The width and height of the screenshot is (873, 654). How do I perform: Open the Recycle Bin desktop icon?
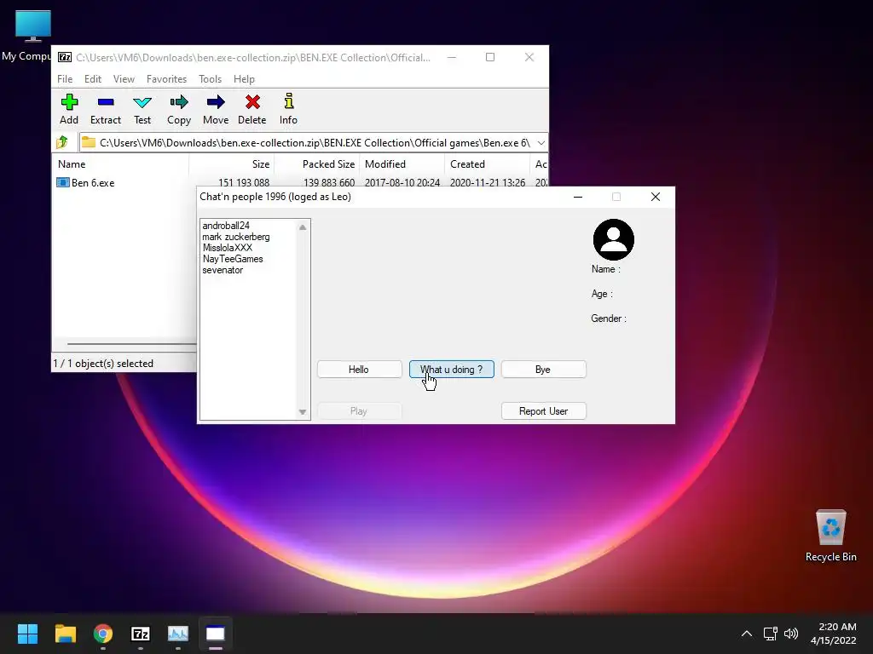click(830, 527)
